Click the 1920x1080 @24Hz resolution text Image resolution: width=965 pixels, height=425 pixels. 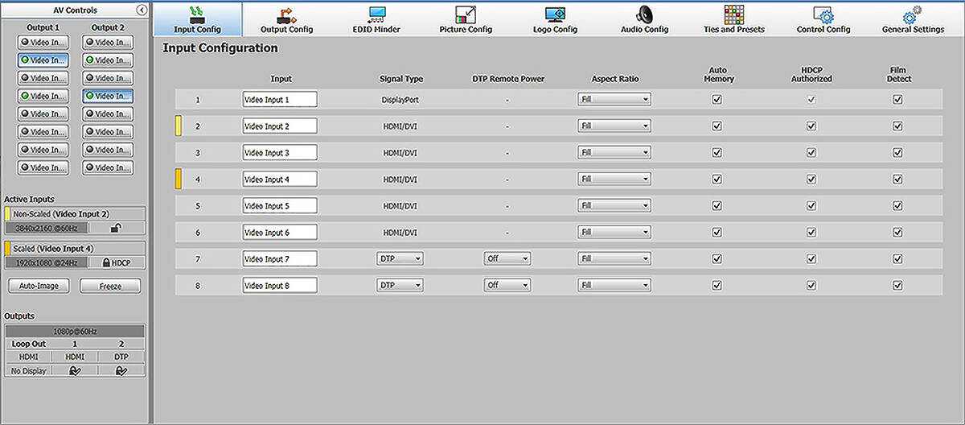(46, 262)
